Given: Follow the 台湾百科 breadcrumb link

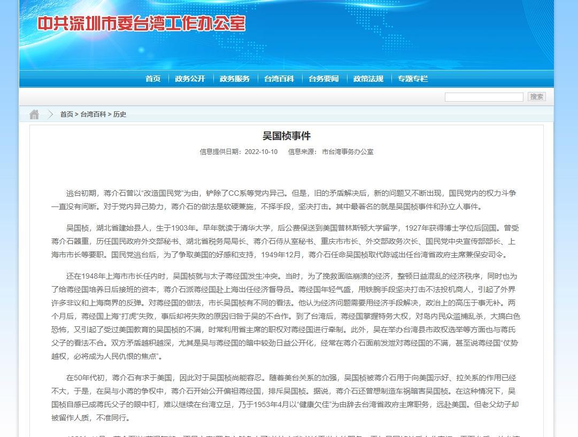Looking at the screenshot, I should 93,114.
